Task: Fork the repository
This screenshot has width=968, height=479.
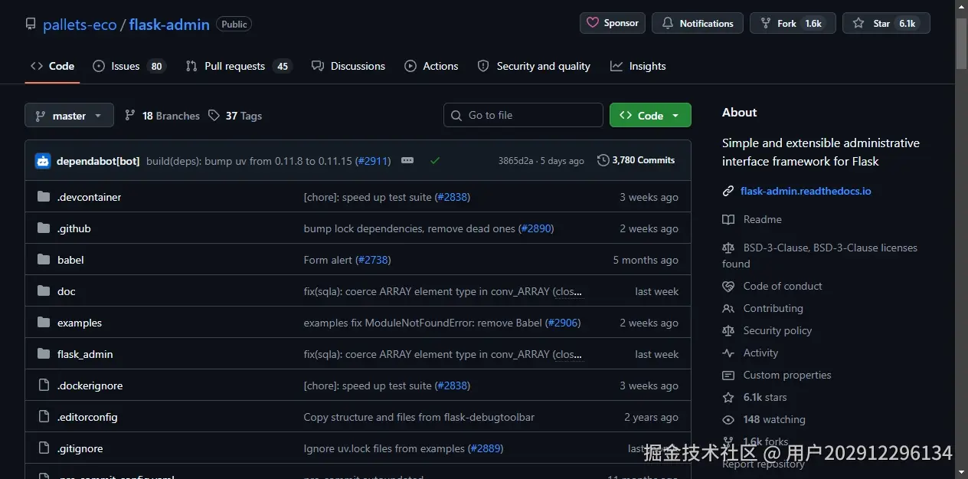Action: [793, 23]
